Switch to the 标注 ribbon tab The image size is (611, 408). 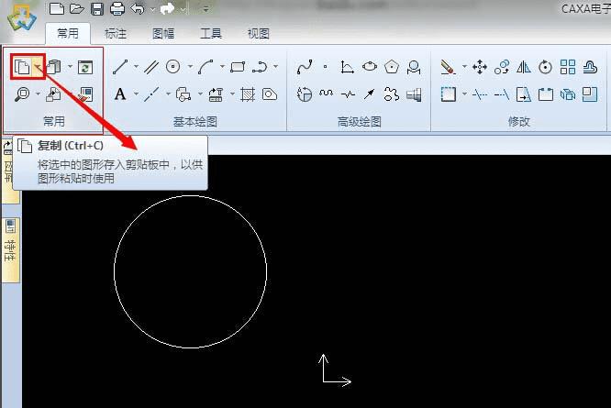pyautogui.click(x=116, y=34)
